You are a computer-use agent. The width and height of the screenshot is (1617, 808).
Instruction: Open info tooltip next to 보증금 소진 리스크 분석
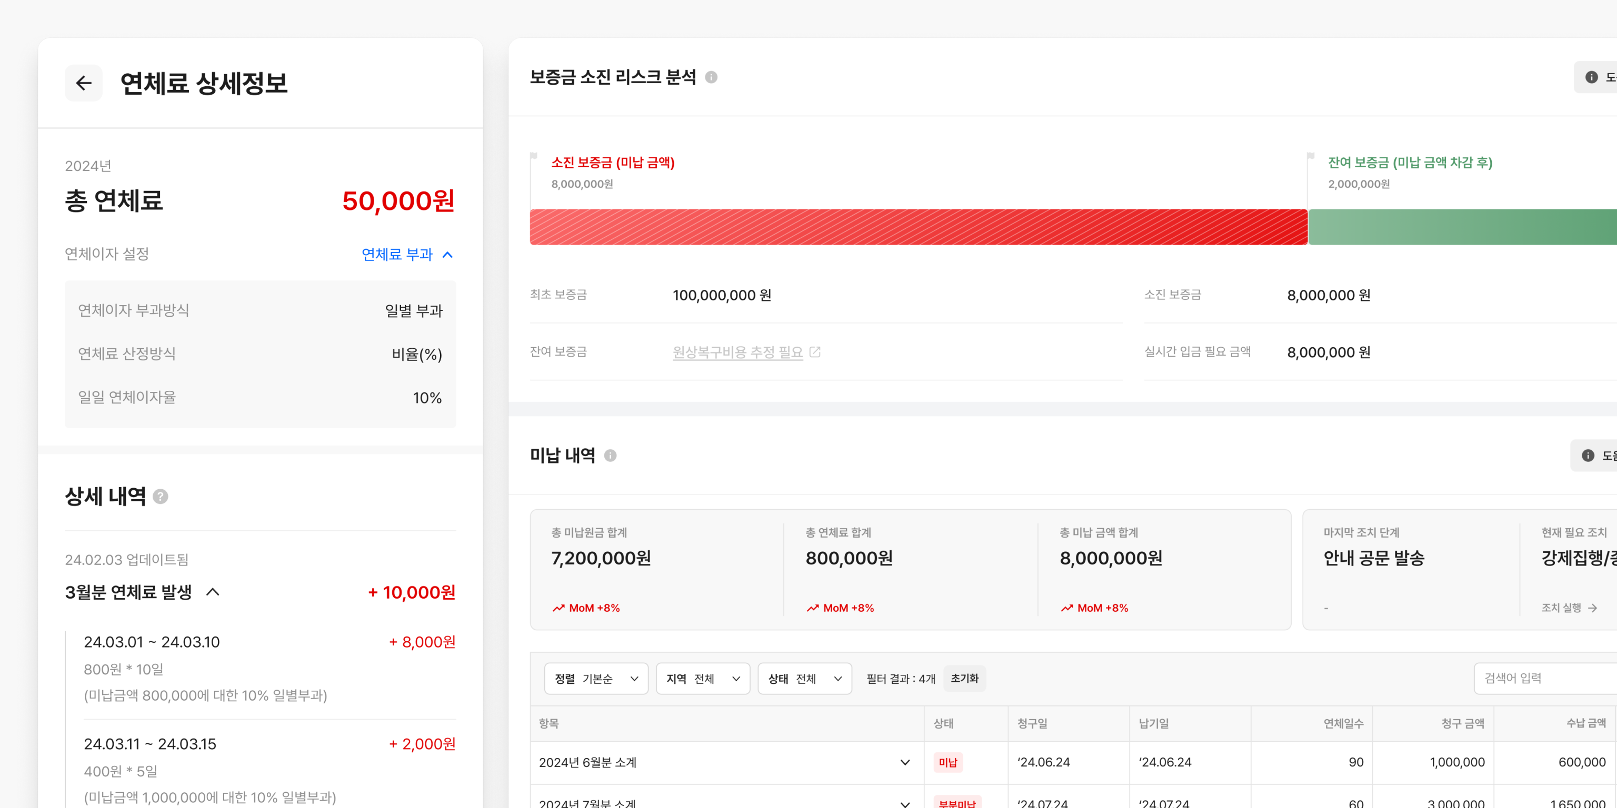(x=711, y=77)
